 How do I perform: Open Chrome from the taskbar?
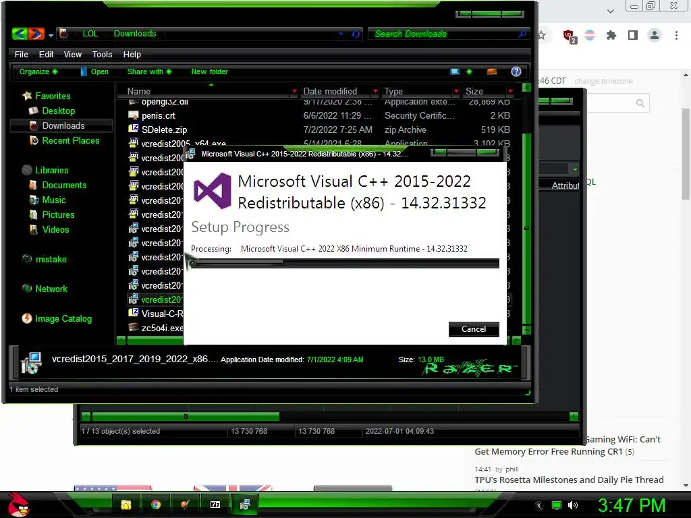click(x=156, y=505)
